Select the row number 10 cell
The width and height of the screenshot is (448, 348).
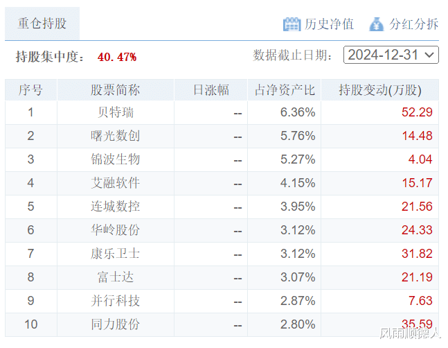click(31, 324)
